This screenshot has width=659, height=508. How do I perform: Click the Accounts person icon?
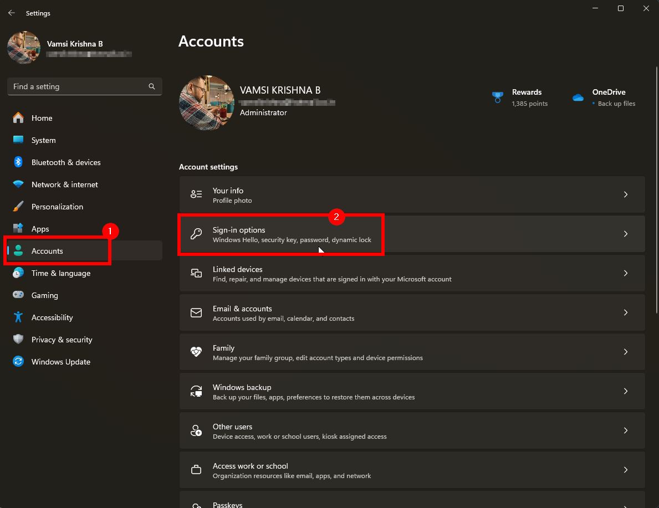[18, 251]
